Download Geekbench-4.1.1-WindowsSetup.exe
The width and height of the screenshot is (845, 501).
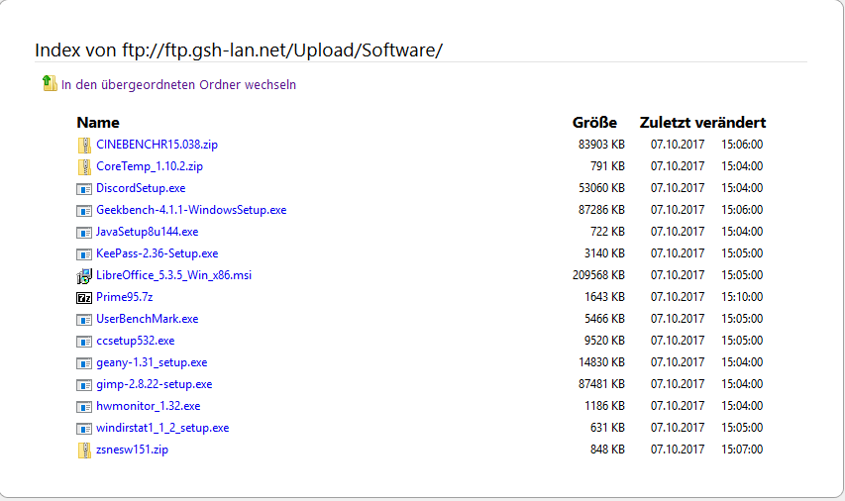[x=191, y=210]
